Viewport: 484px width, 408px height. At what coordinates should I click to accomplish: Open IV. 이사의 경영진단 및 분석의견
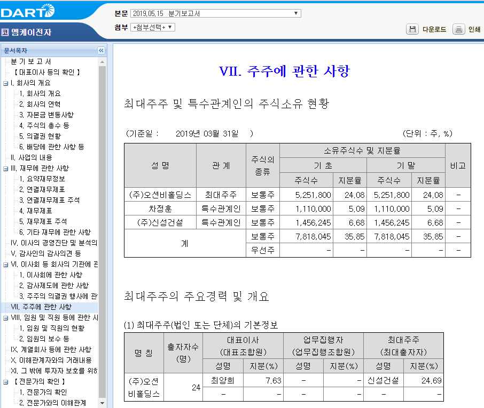coord(54,243)
